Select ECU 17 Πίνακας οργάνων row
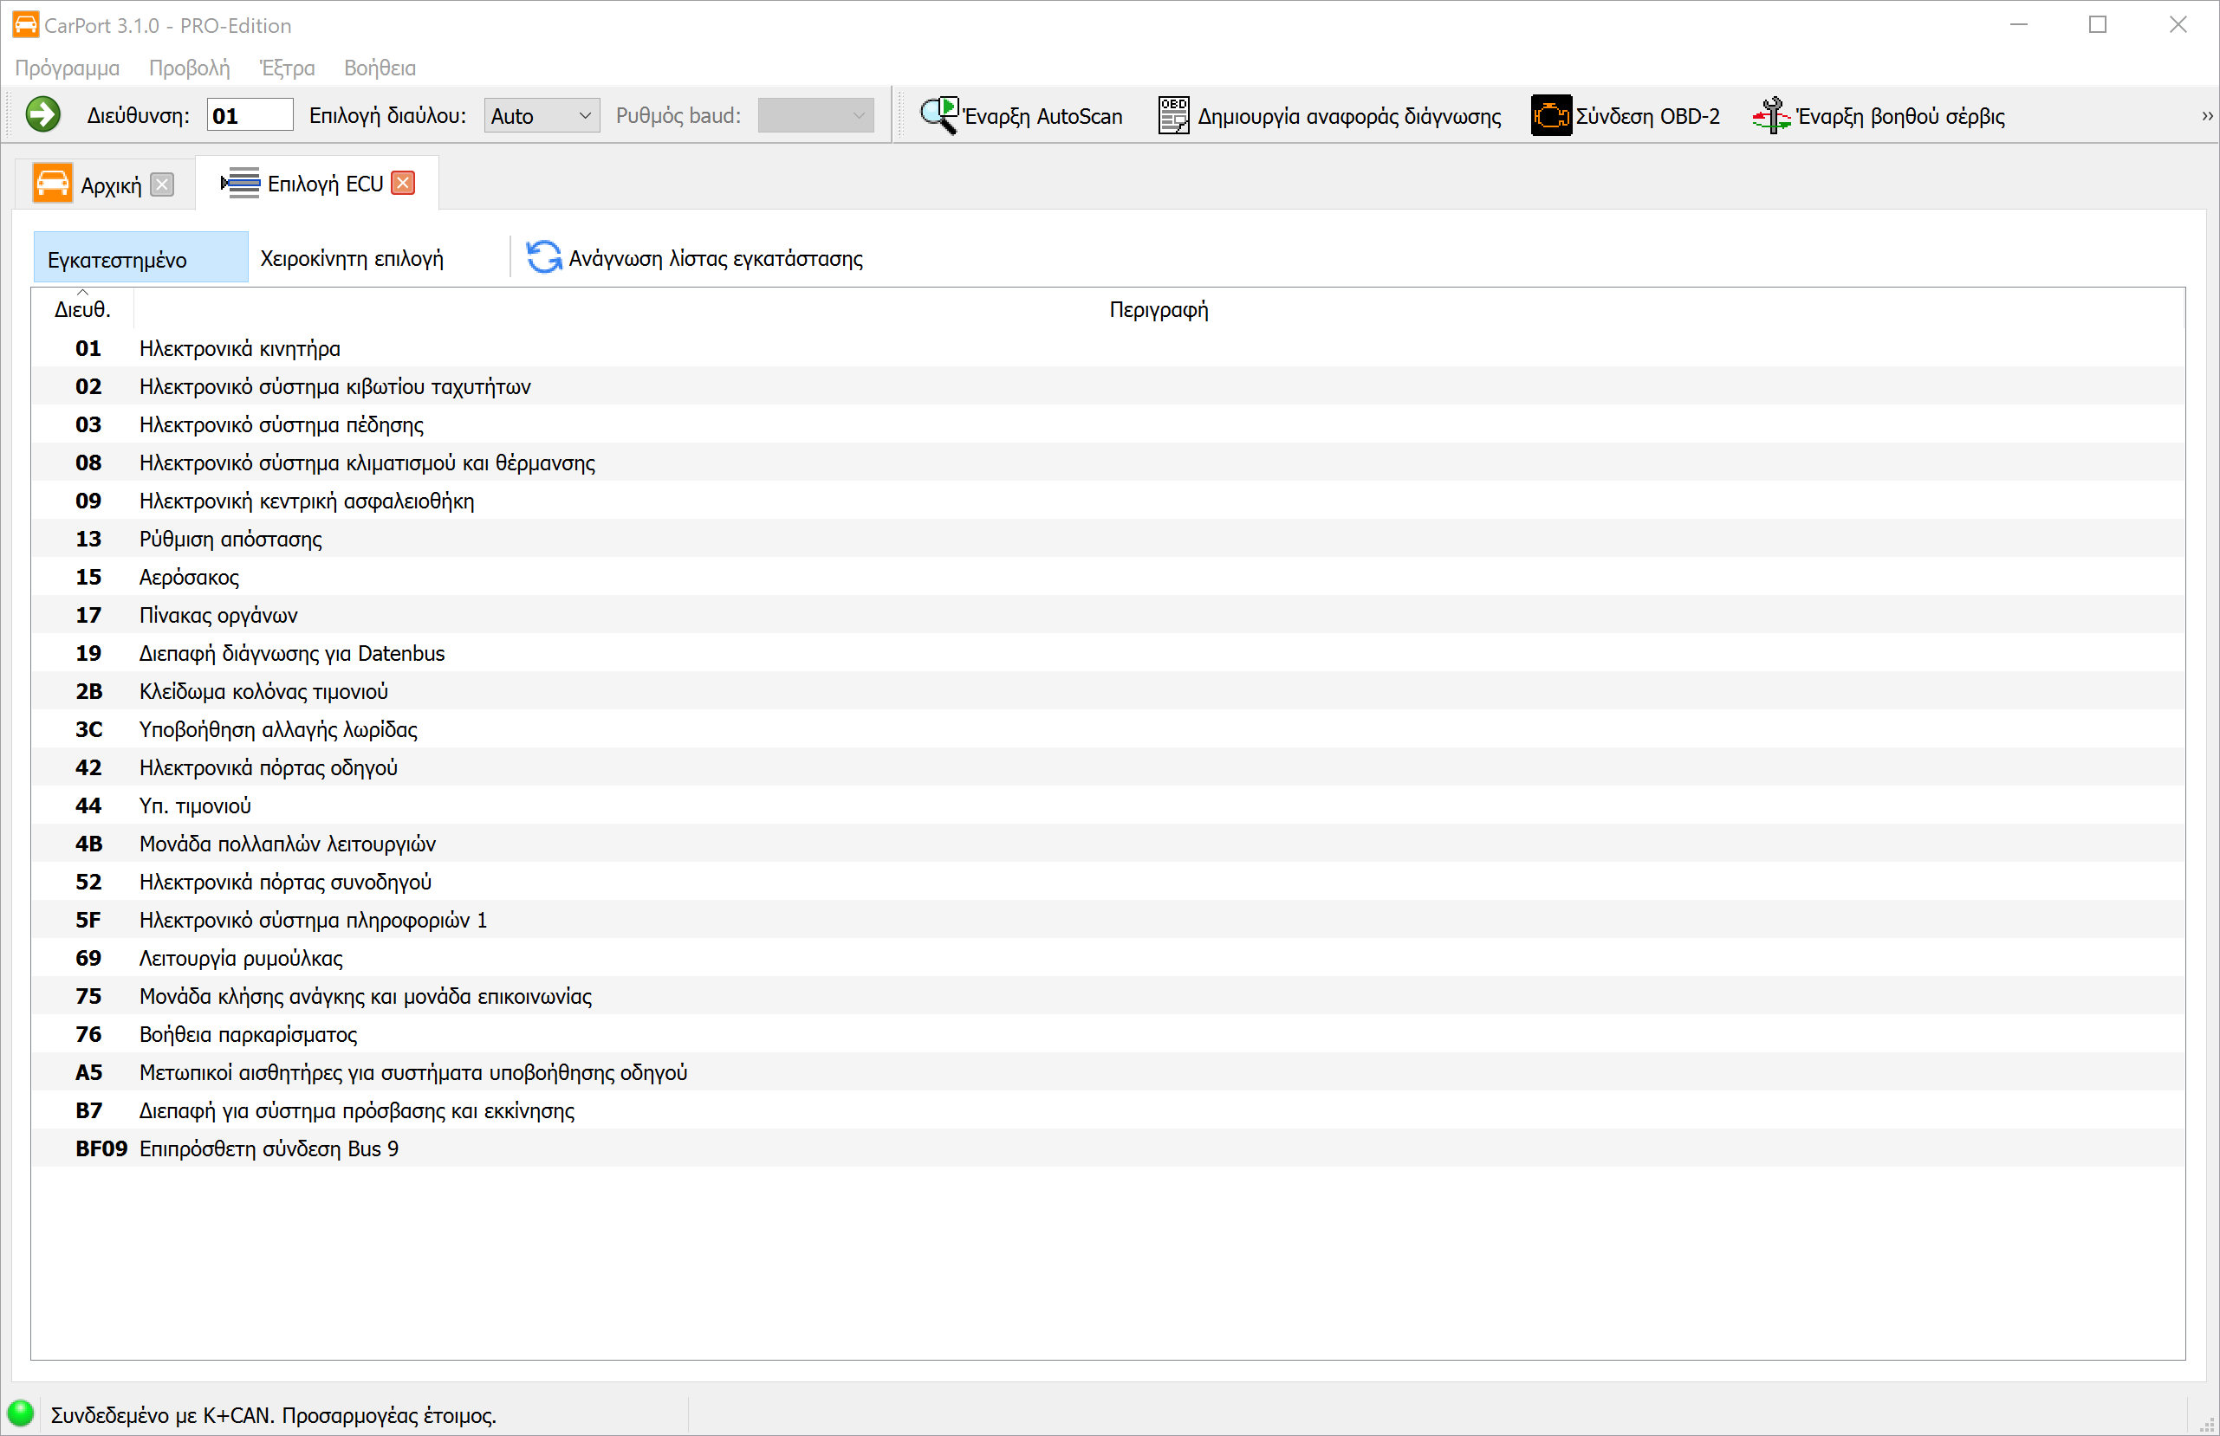This screenshot has width=2220, height=1436. click(218, 616)
